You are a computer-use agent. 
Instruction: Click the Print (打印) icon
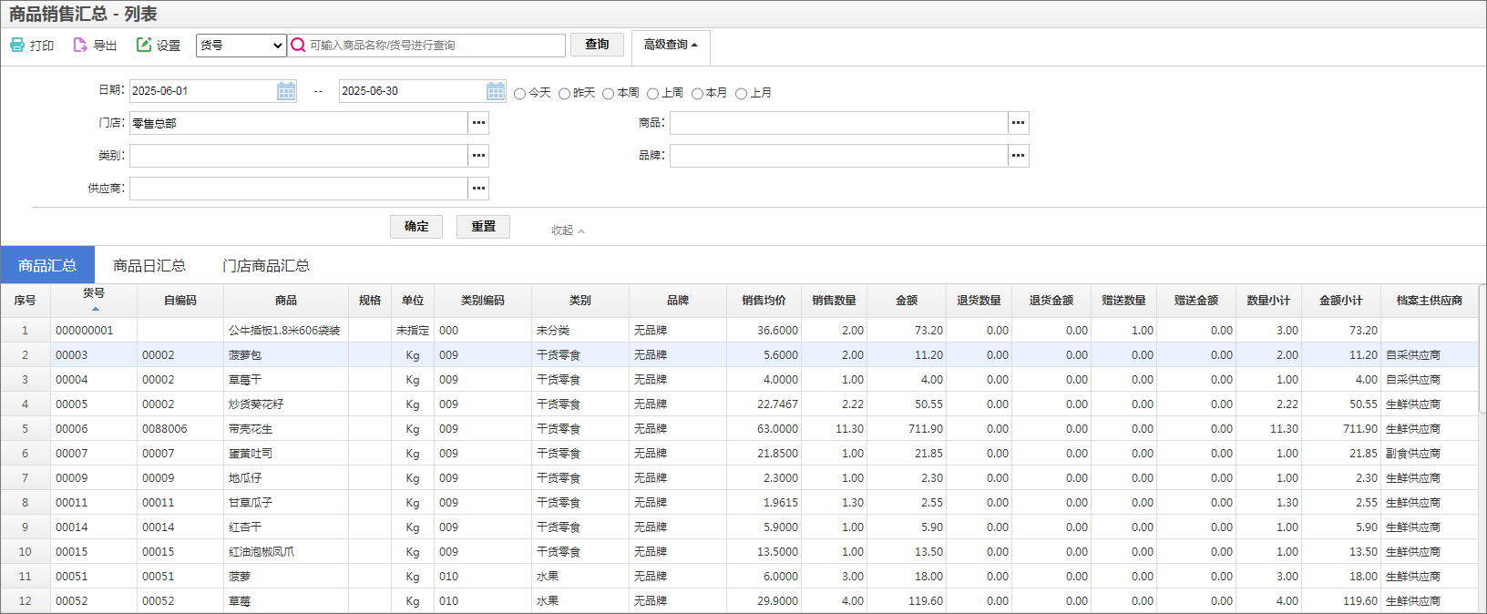tap(17, 45)
